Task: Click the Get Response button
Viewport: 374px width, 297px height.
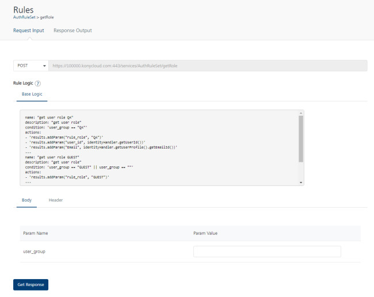Action: coord(30,284)
